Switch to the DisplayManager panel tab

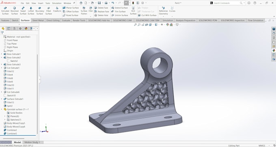click(x=26, y=28)
